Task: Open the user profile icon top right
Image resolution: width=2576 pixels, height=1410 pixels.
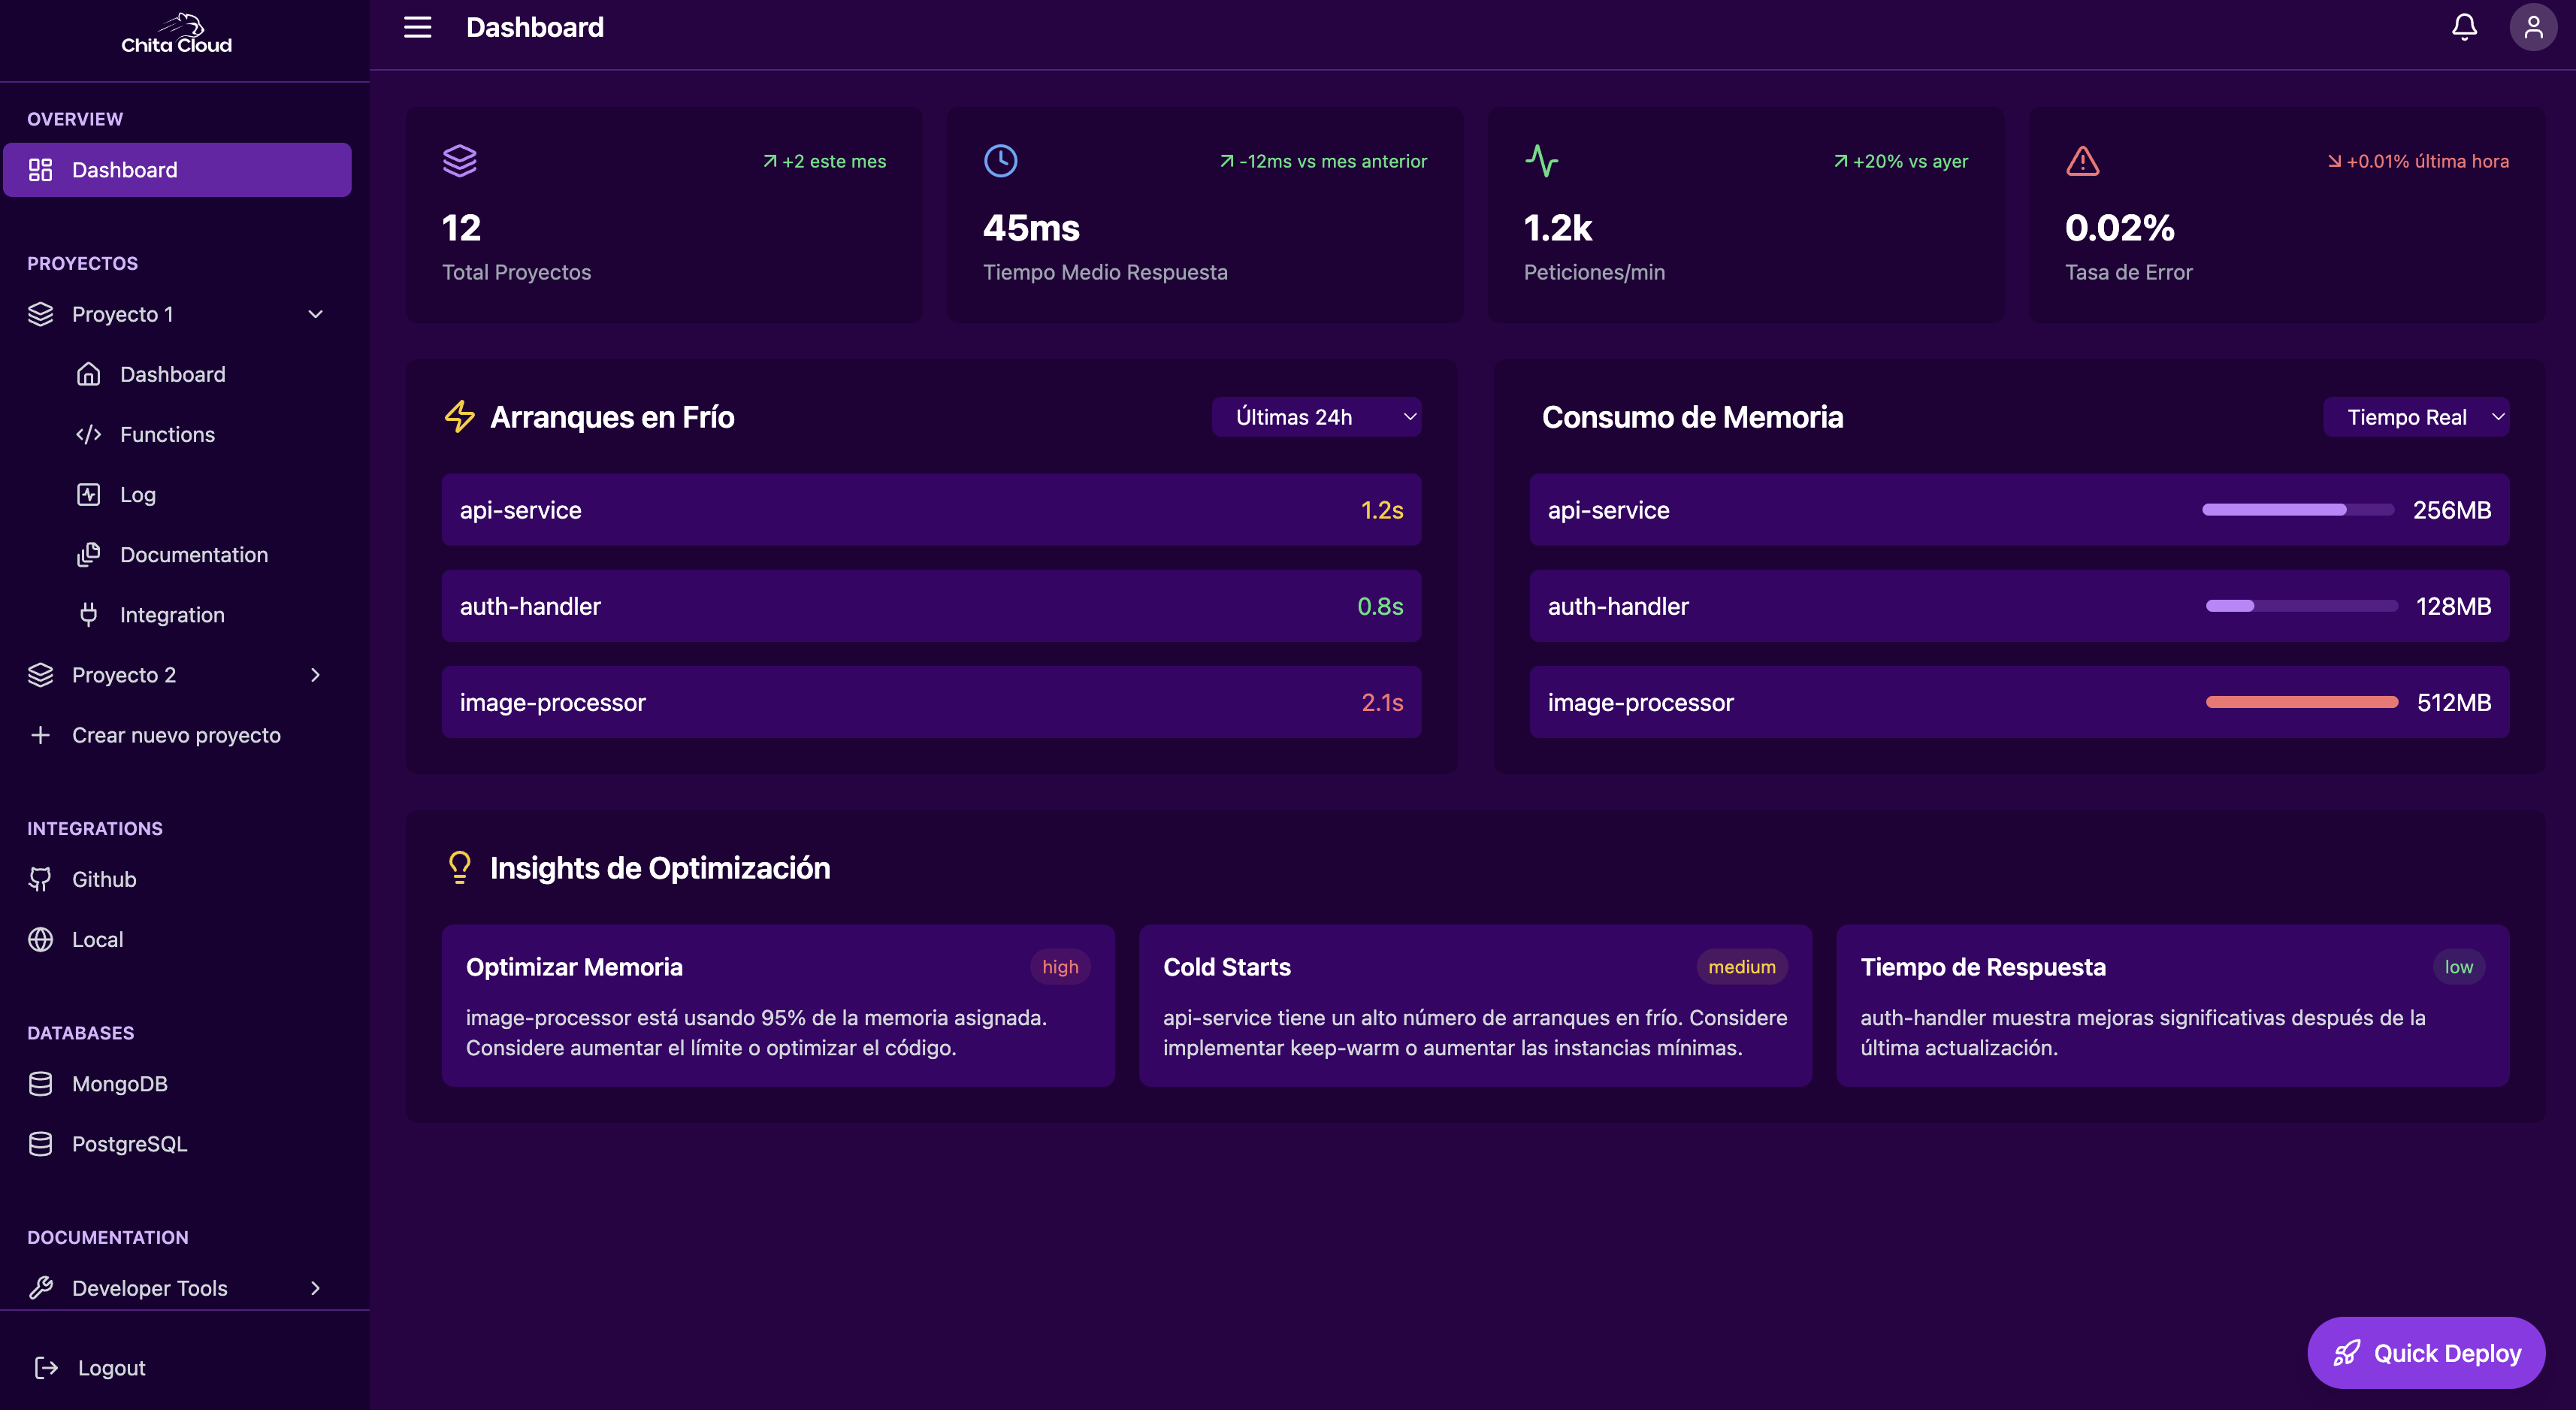Action: coord(2533,27)
